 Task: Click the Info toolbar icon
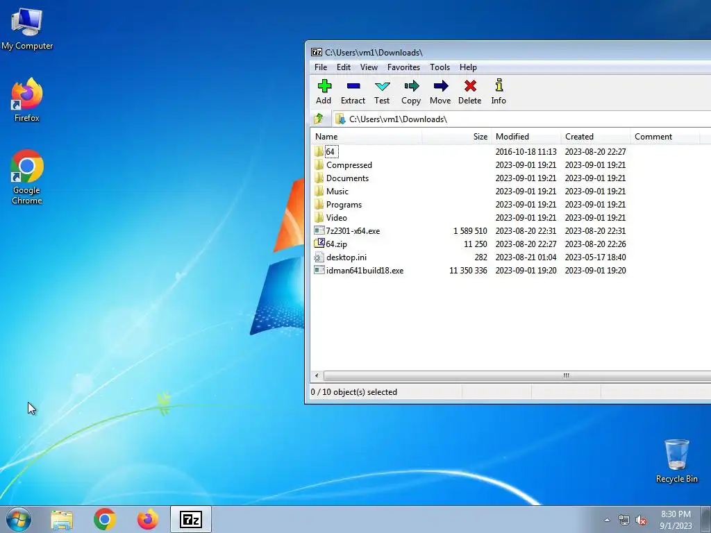499,85
